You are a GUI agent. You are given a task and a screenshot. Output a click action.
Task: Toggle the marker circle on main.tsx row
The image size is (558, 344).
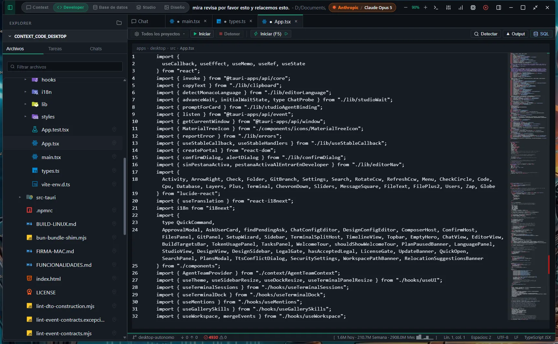click(x=114, y=157)
